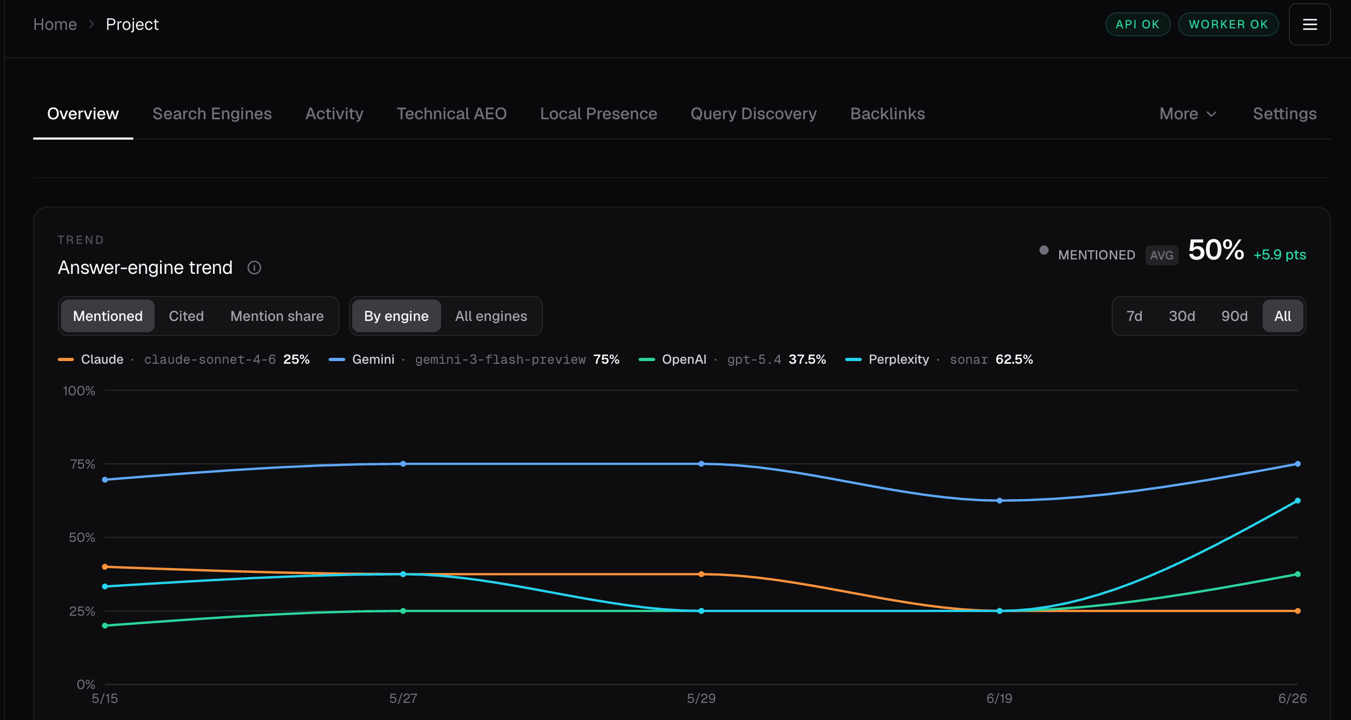Set time range to 90d
This screenshot has width=1351, height=720.
coord(1234,316)
